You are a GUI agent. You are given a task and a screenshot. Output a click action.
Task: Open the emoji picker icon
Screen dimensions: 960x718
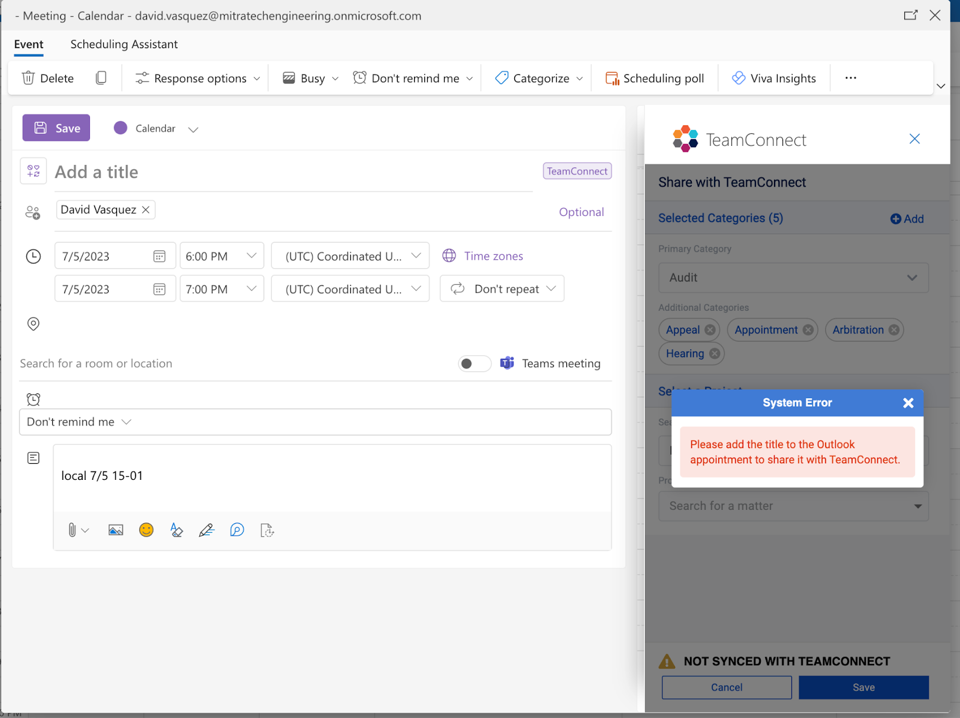pyautogui.click(x=146, y=530)
